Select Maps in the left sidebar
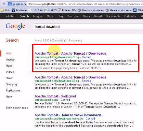The height and width of the screenshot is (131, 143). coord(9,66)
